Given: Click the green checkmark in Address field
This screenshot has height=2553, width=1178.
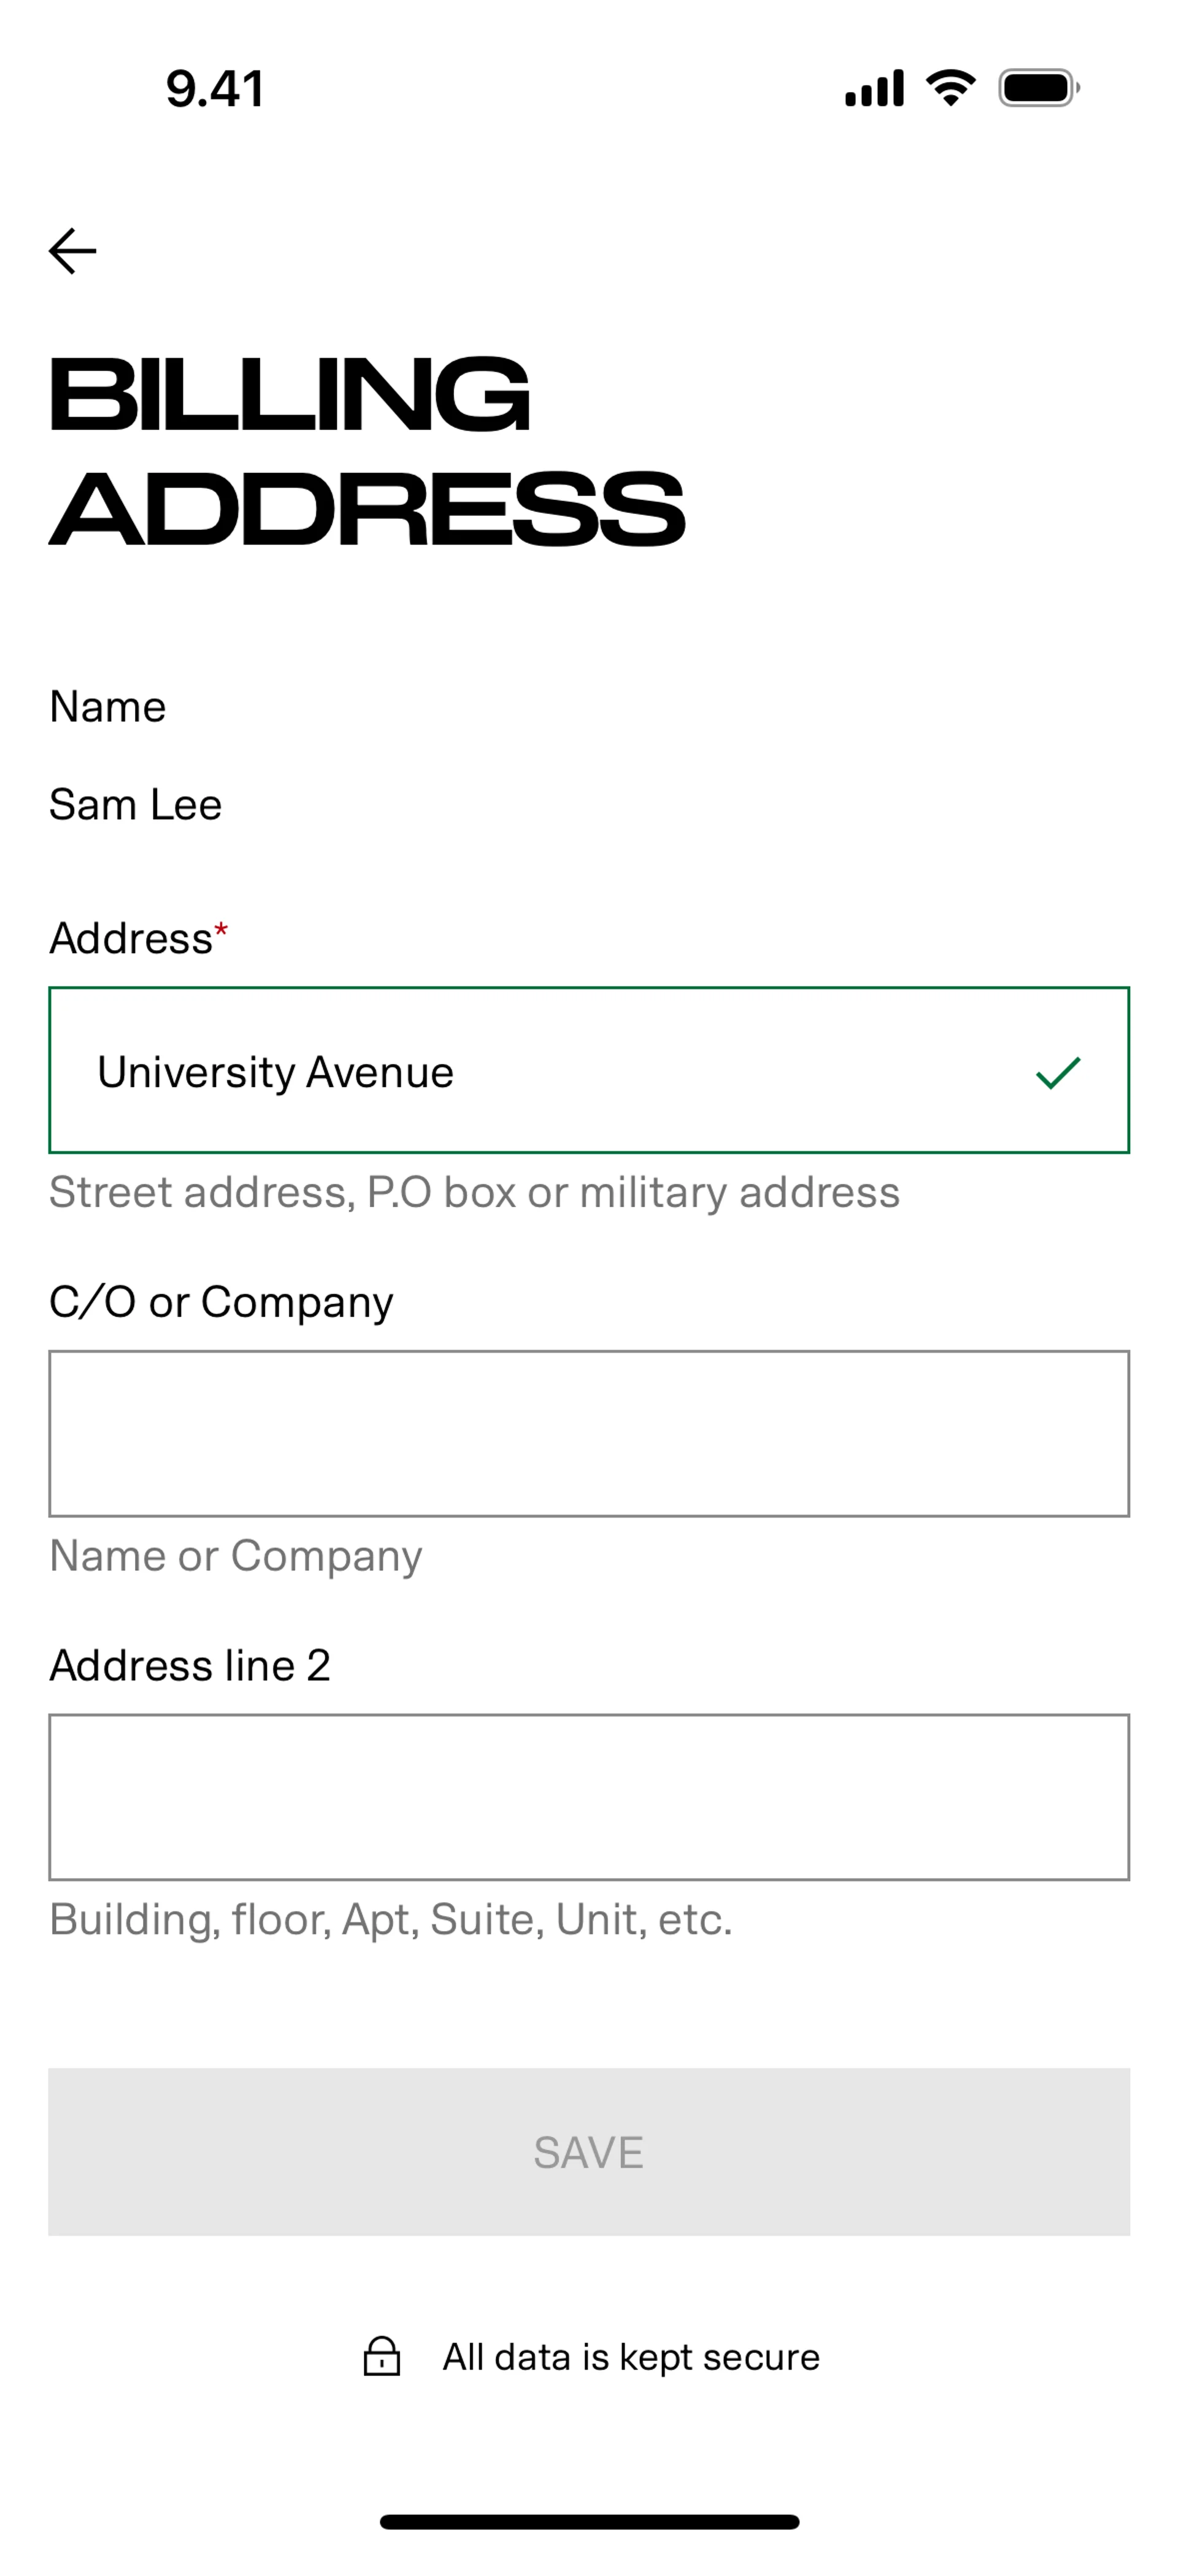Looking at the screenshot, I should click(x=1057, y=1072).
